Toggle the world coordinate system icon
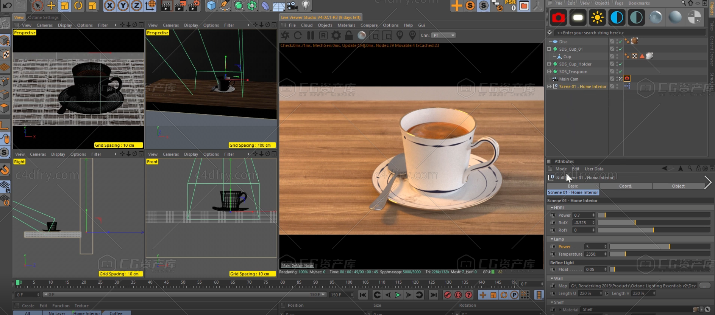 coord(150,5)
